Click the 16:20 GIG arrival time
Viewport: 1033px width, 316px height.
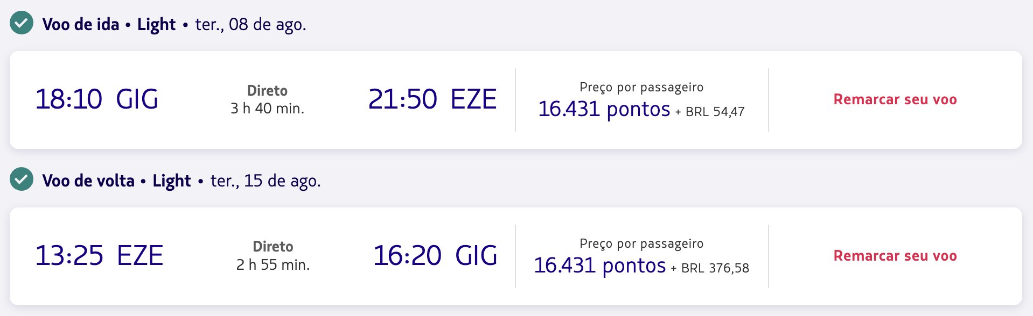pyautogui.click(x=435, y=256)
